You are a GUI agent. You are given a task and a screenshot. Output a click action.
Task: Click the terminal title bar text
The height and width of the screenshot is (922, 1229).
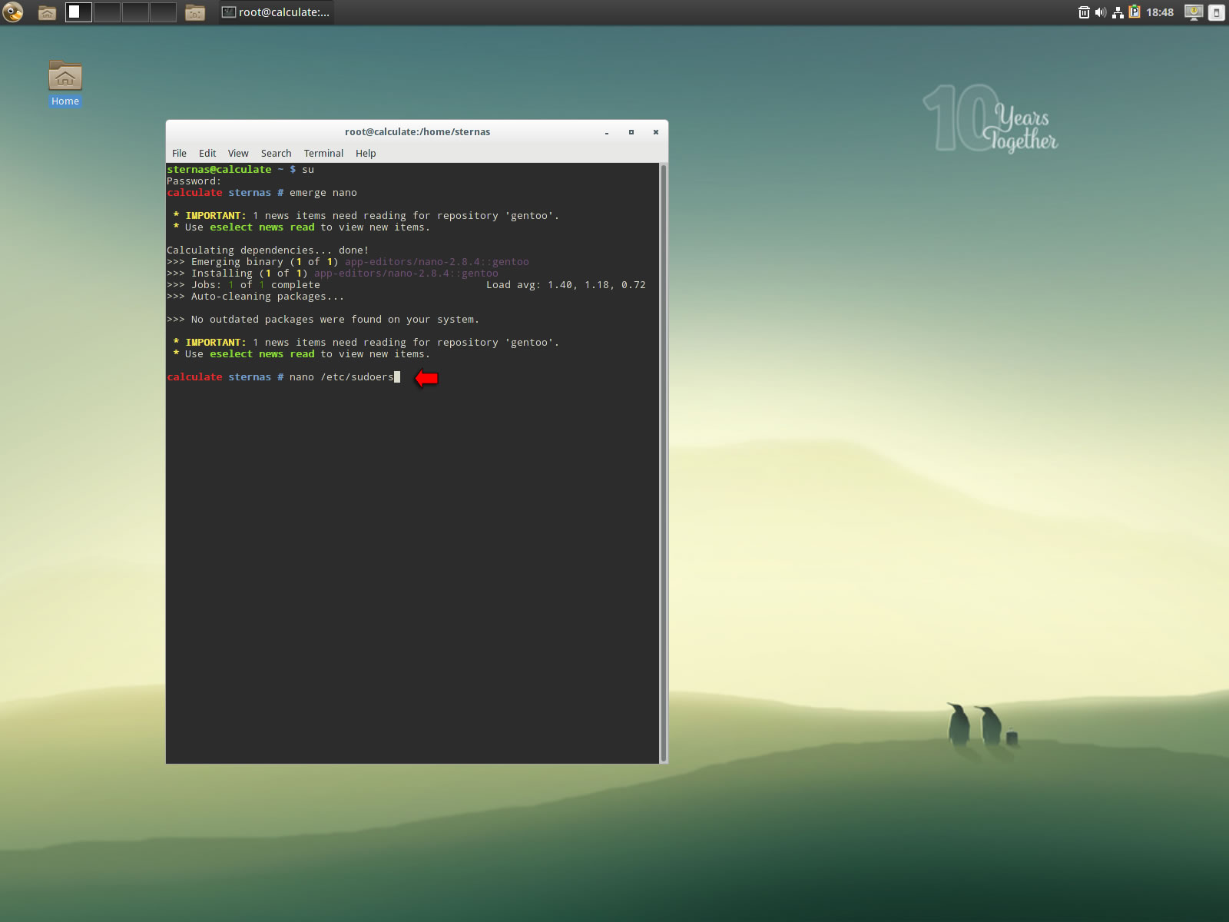(417, 132)
